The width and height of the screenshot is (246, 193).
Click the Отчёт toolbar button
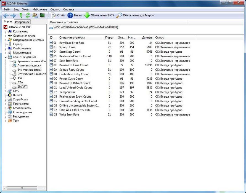click(x=58, y=15)
